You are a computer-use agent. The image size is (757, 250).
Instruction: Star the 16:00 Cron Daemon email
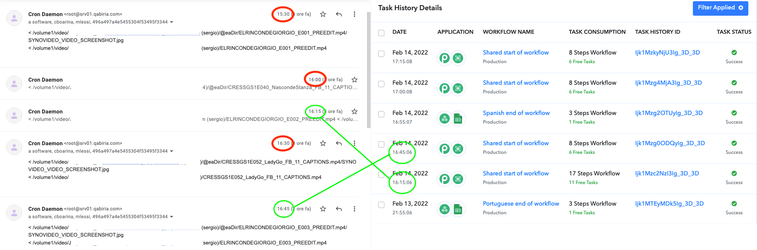tap(354, 80)
